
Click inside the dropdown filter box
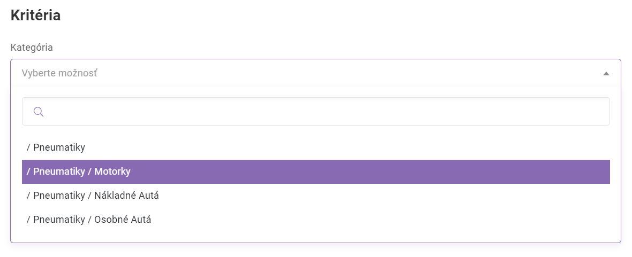tap(321, 112)
